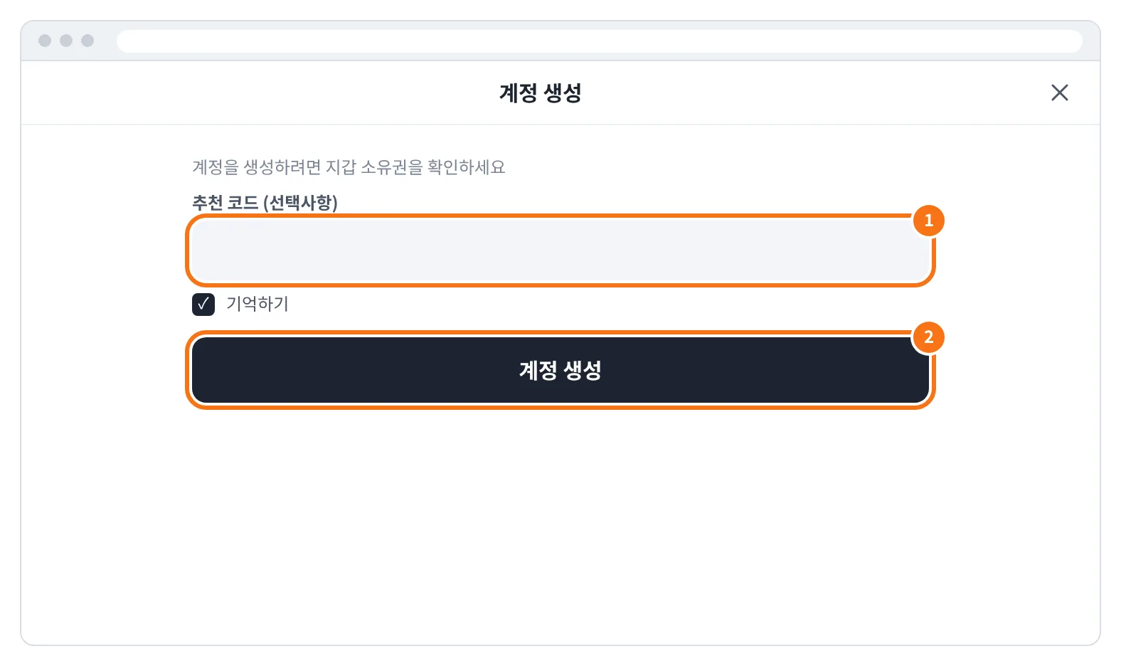Viewport: 1121px width, 666px height.
Task: Click the 추천 코드 (선택사항) label
Action: (265, 203)
